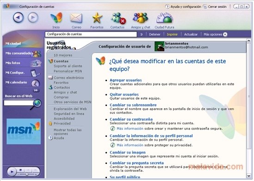Open the Cambiar su pregunta secreta link
Screen dimensions: 254x181
coord(136,163)
